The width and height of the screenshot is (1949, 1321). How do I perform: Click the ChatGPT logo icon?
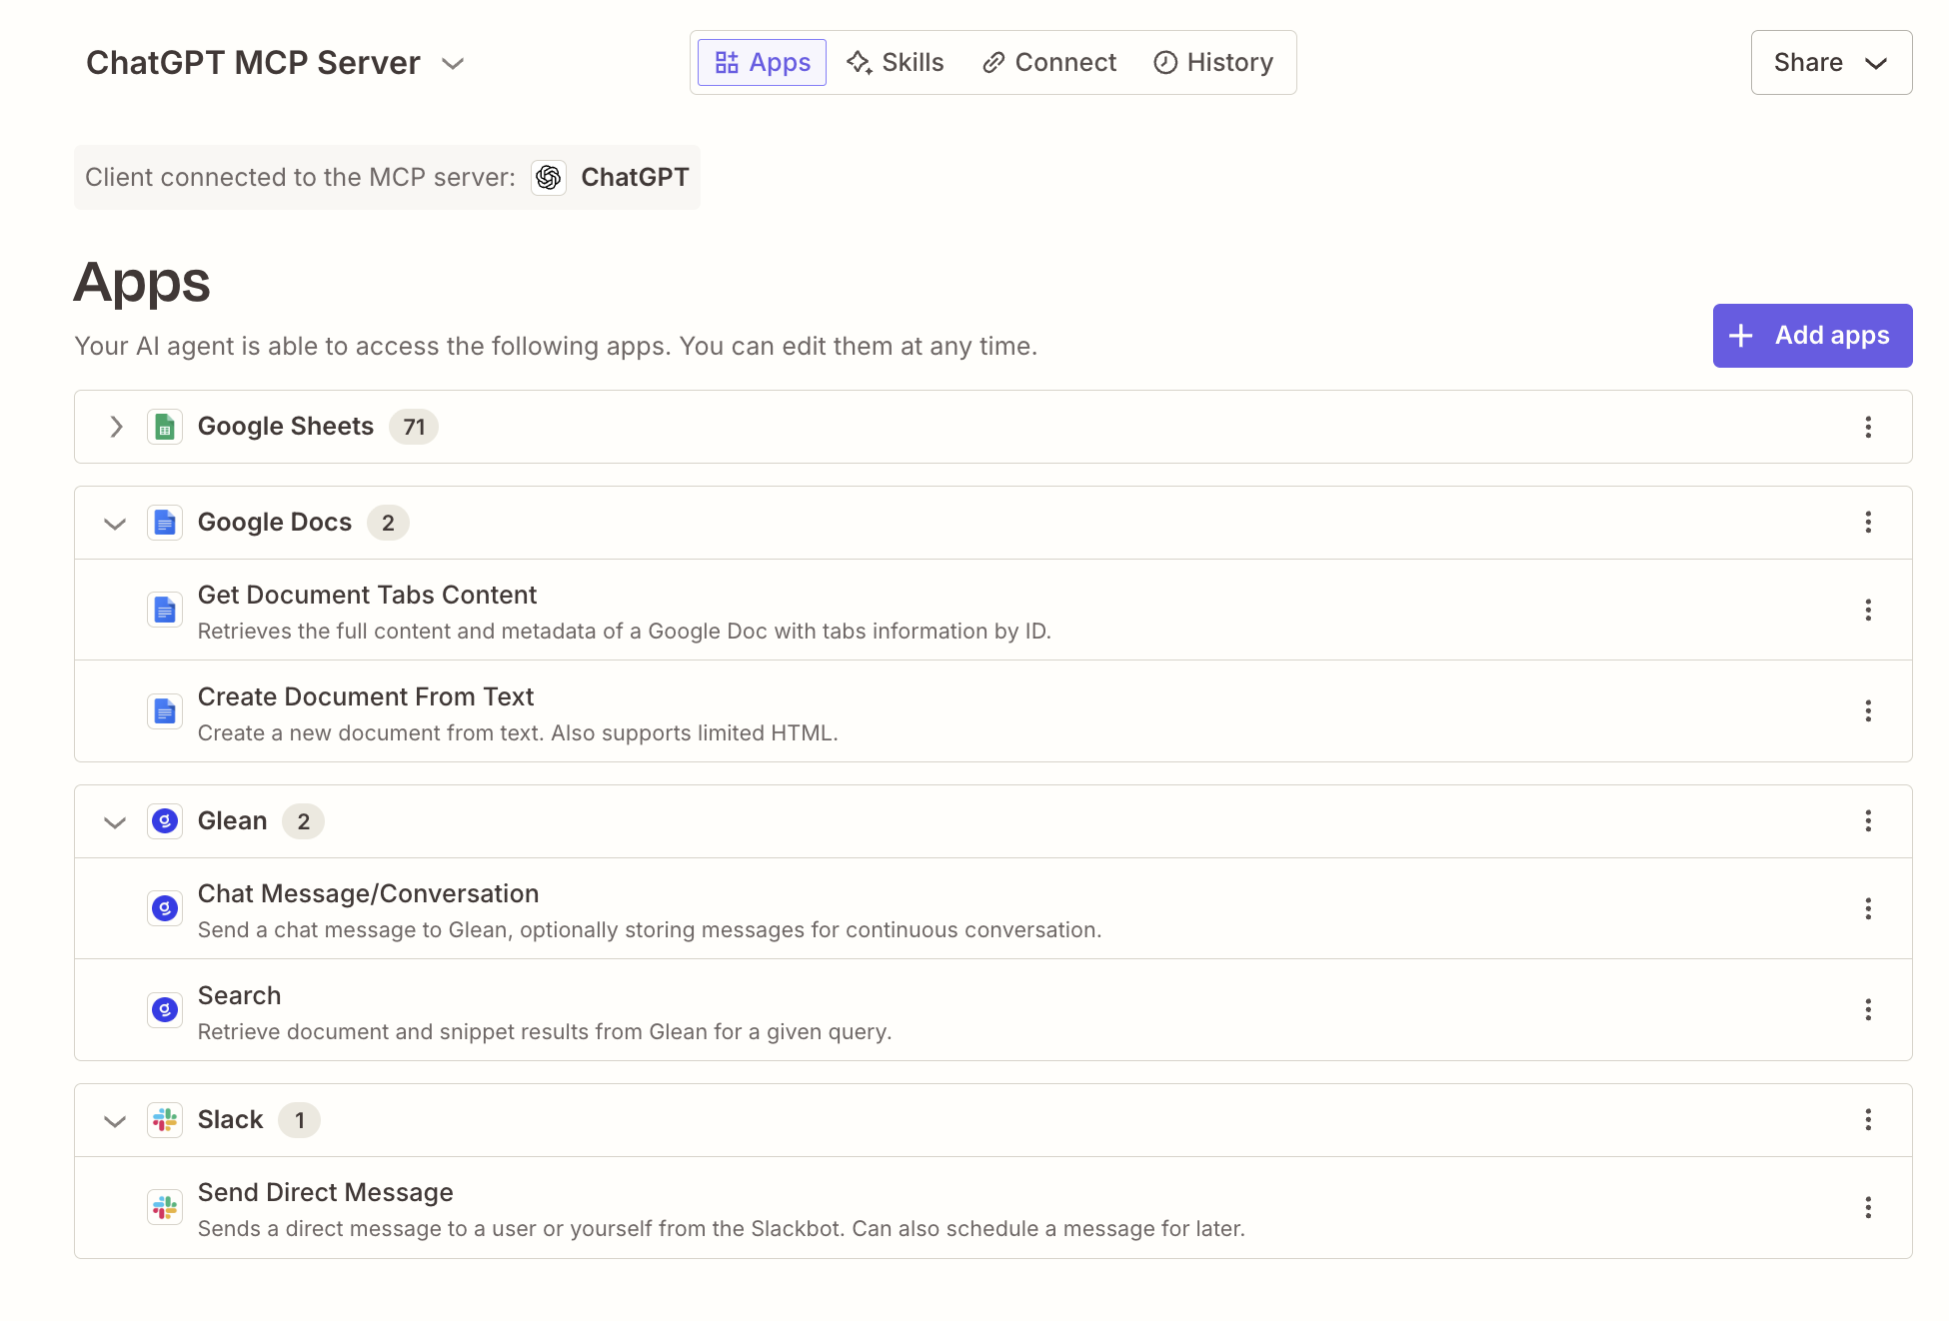pos(548,178)
